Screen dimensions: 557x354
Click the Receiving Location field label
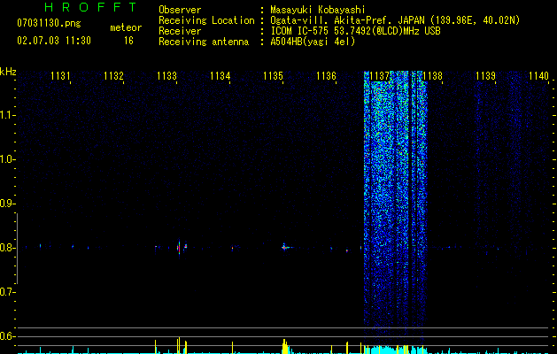click(x=206, y=20)
